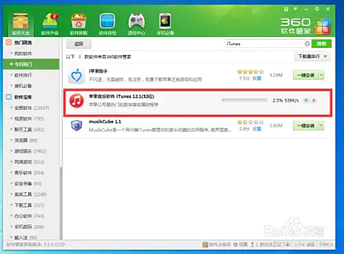Select 今日热门 in the sidebar
344x254 pixels.
(31, 65)
